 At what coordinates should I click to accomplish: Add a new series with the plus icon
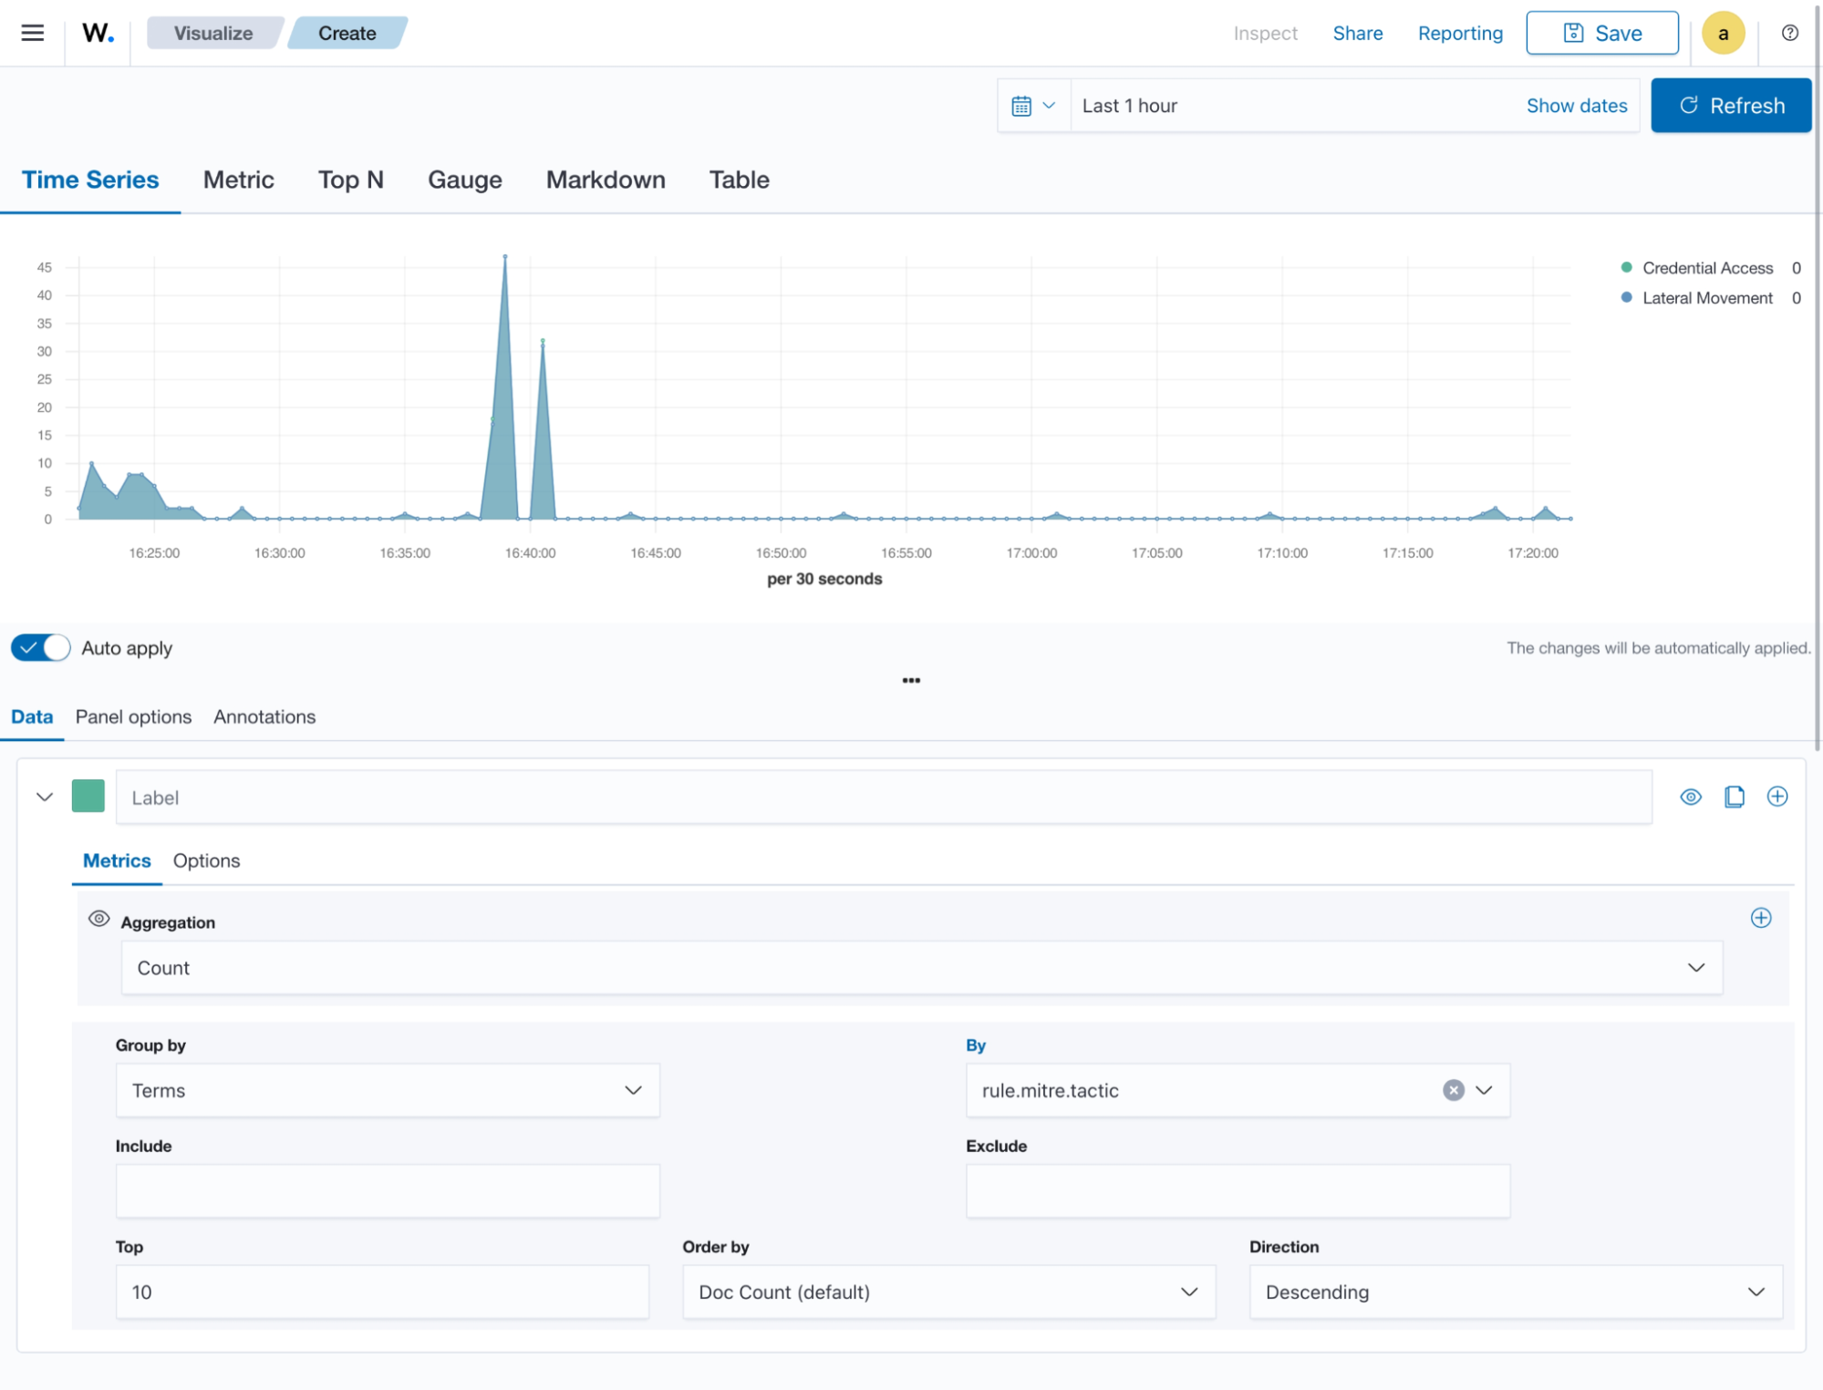tap(1777, 796)
